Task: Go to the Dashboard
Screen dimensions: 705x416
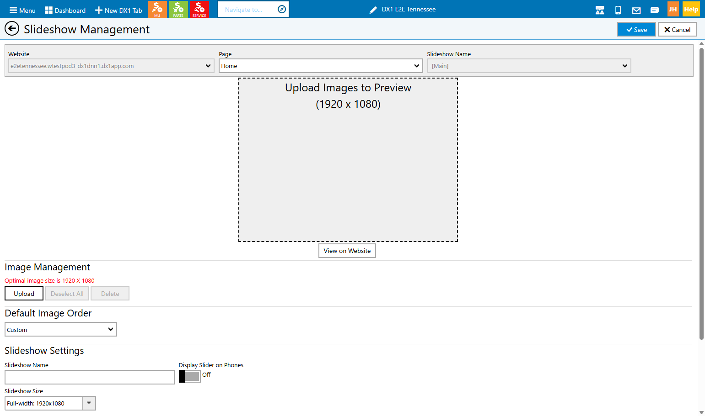Action: (65, 10)
